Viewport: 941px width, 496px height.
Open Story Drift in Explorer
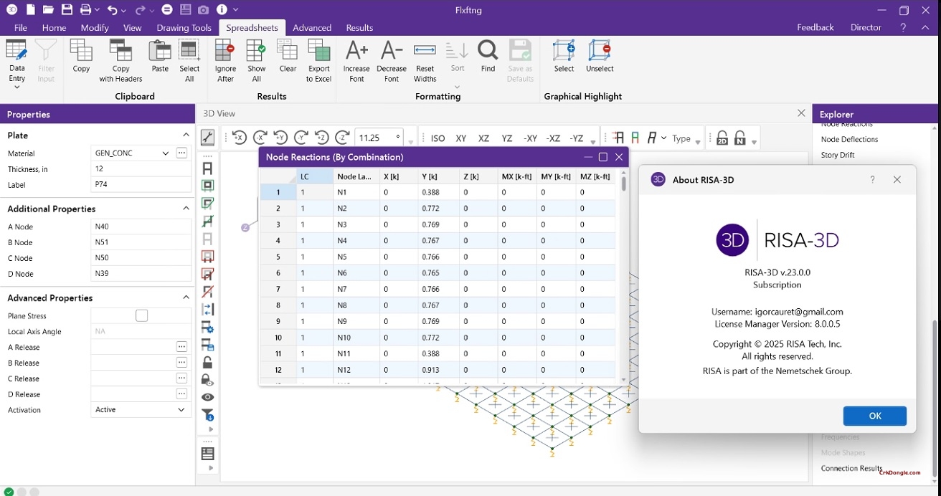pyautogui.click(x=837, y=155)
